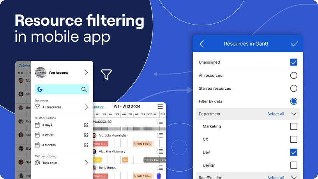318x179 pixels.
Task: Click the Vlad the Visionary name
Action: (x=112, y=151)
